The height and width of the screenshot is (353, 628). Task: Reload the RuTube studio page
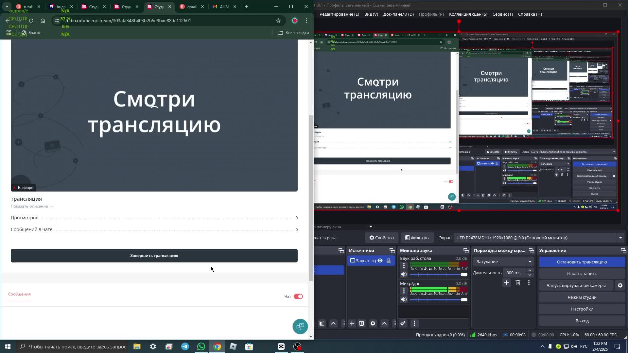[31, 21]
